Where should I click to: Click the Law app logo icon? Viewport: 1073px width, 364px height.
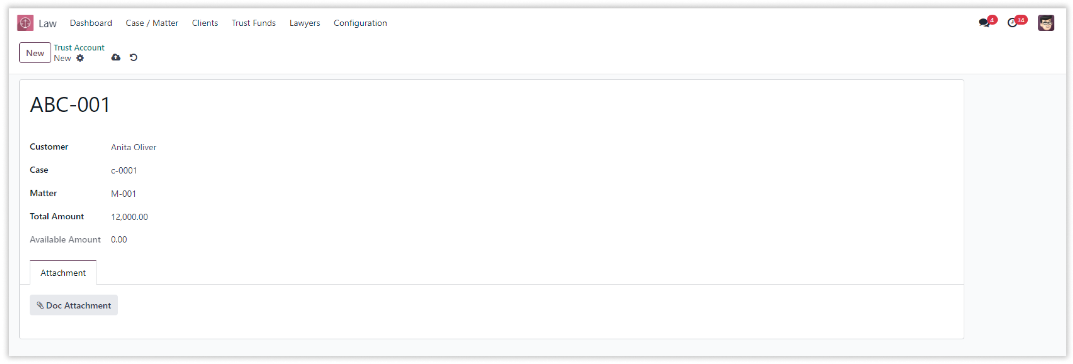(x=25, y=23)
